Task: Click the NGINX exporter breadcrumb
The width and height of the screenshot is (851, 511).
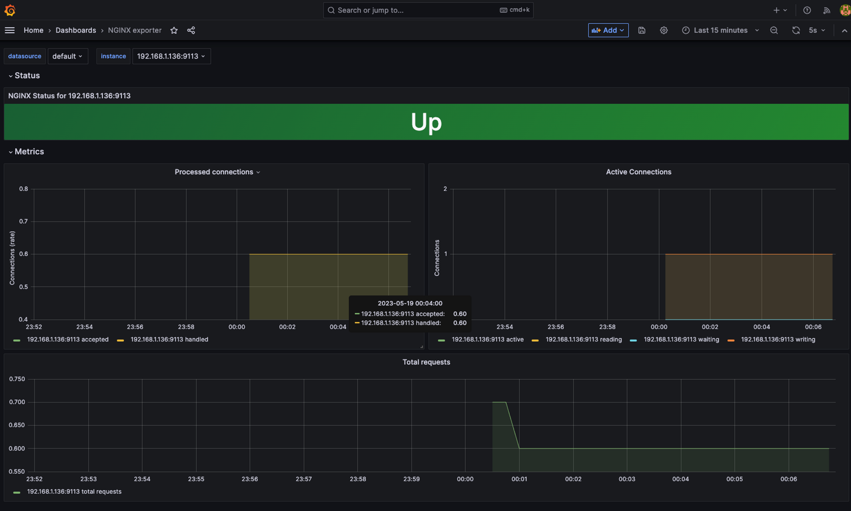Action: (134, 30)
